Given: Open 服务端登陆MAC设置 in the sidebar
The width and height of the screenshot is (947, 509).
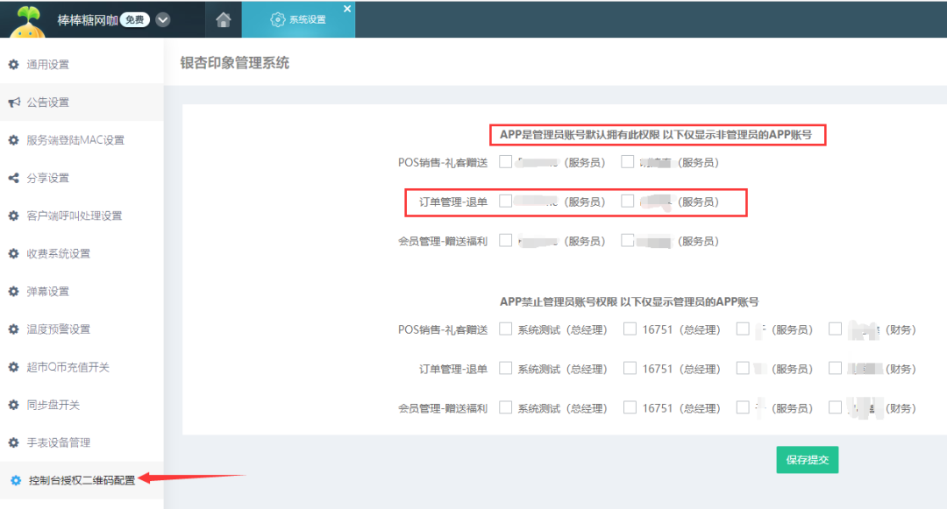Looking at the screenshot, I should tap(75, 140).
